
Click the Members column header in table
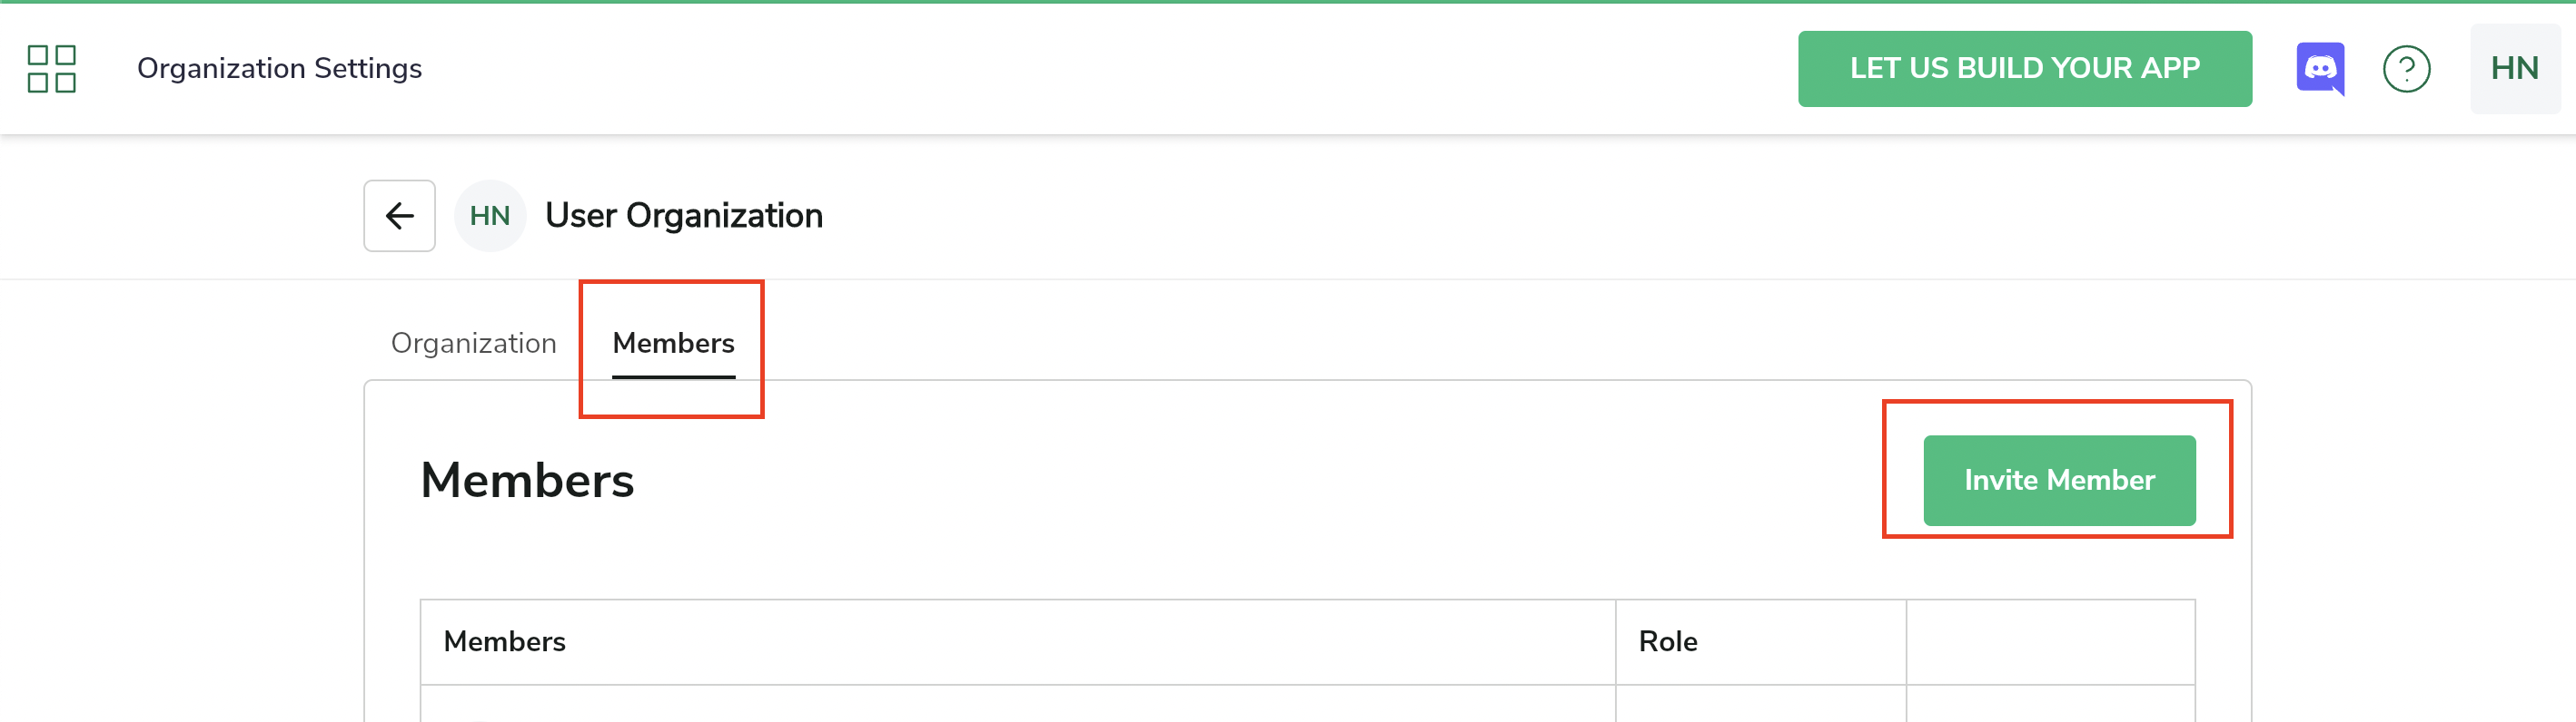pyautogui.click(x=504, y=641)
